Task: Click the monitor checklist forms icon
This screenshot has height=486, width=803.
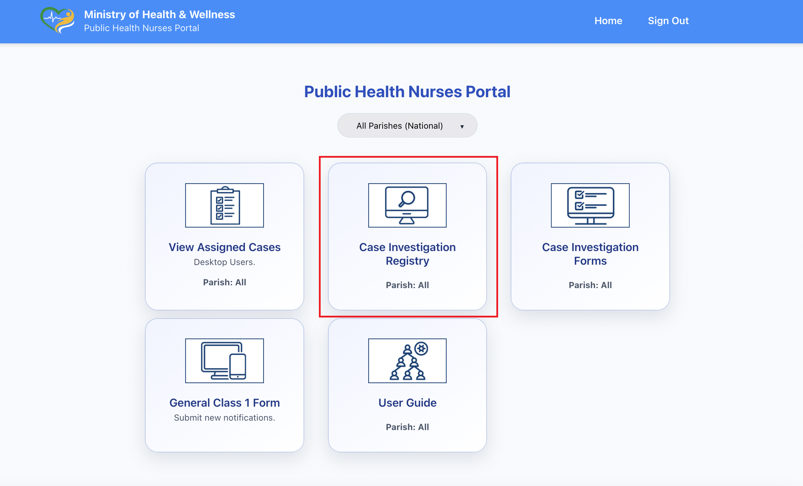Action: [590, 205]
